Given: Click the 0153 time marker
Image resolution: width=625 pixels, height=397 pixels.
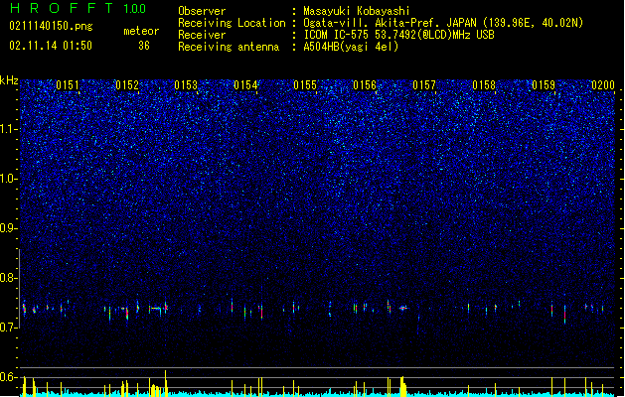Looking at the screenshot, I should [x=186, y=85].
